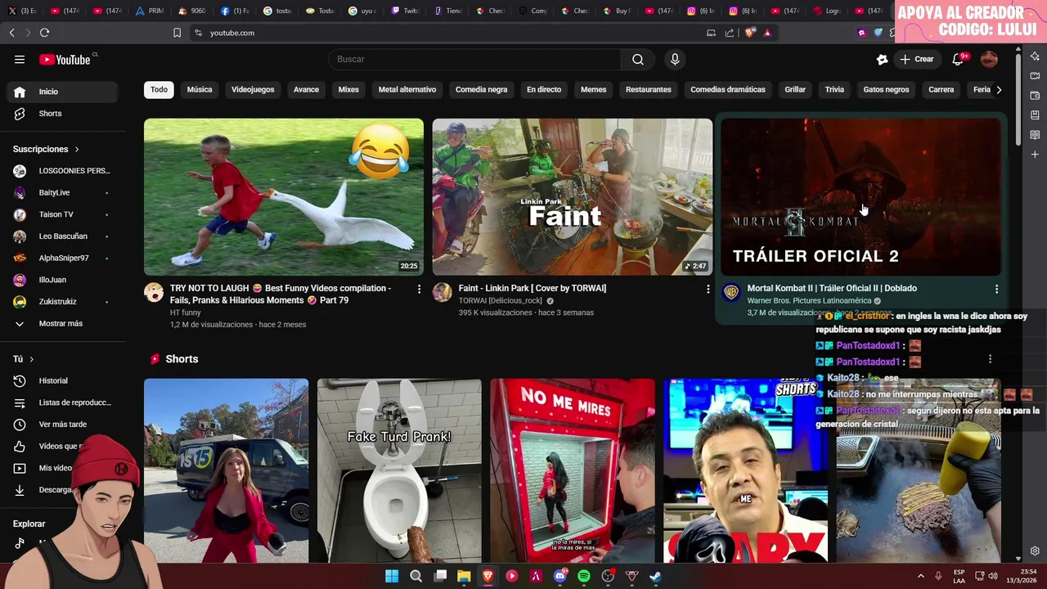Click the YouTube logo
The image size is (1047, 589).
[x=65, y=59]
